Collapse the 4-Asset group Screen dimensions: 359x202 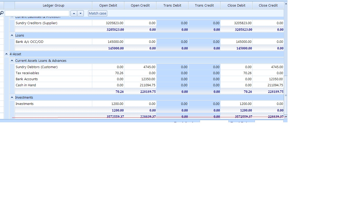7,54
